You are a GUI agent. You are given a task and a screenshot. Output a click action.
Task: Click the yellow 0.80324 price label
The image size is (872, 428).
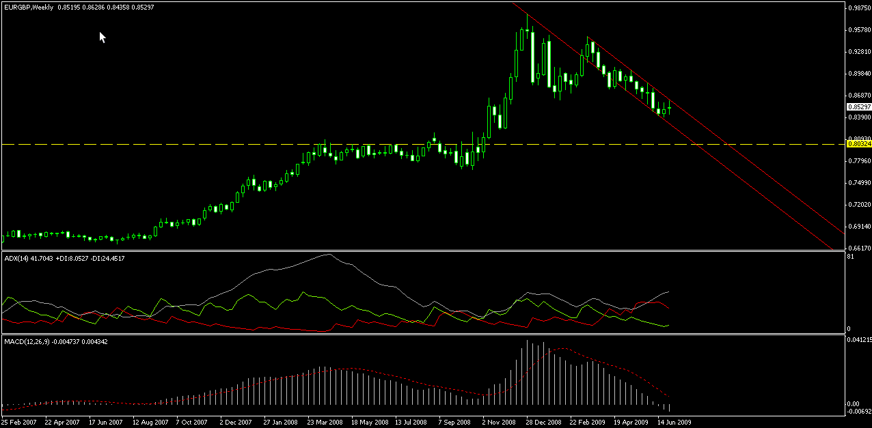click(858, 144)
